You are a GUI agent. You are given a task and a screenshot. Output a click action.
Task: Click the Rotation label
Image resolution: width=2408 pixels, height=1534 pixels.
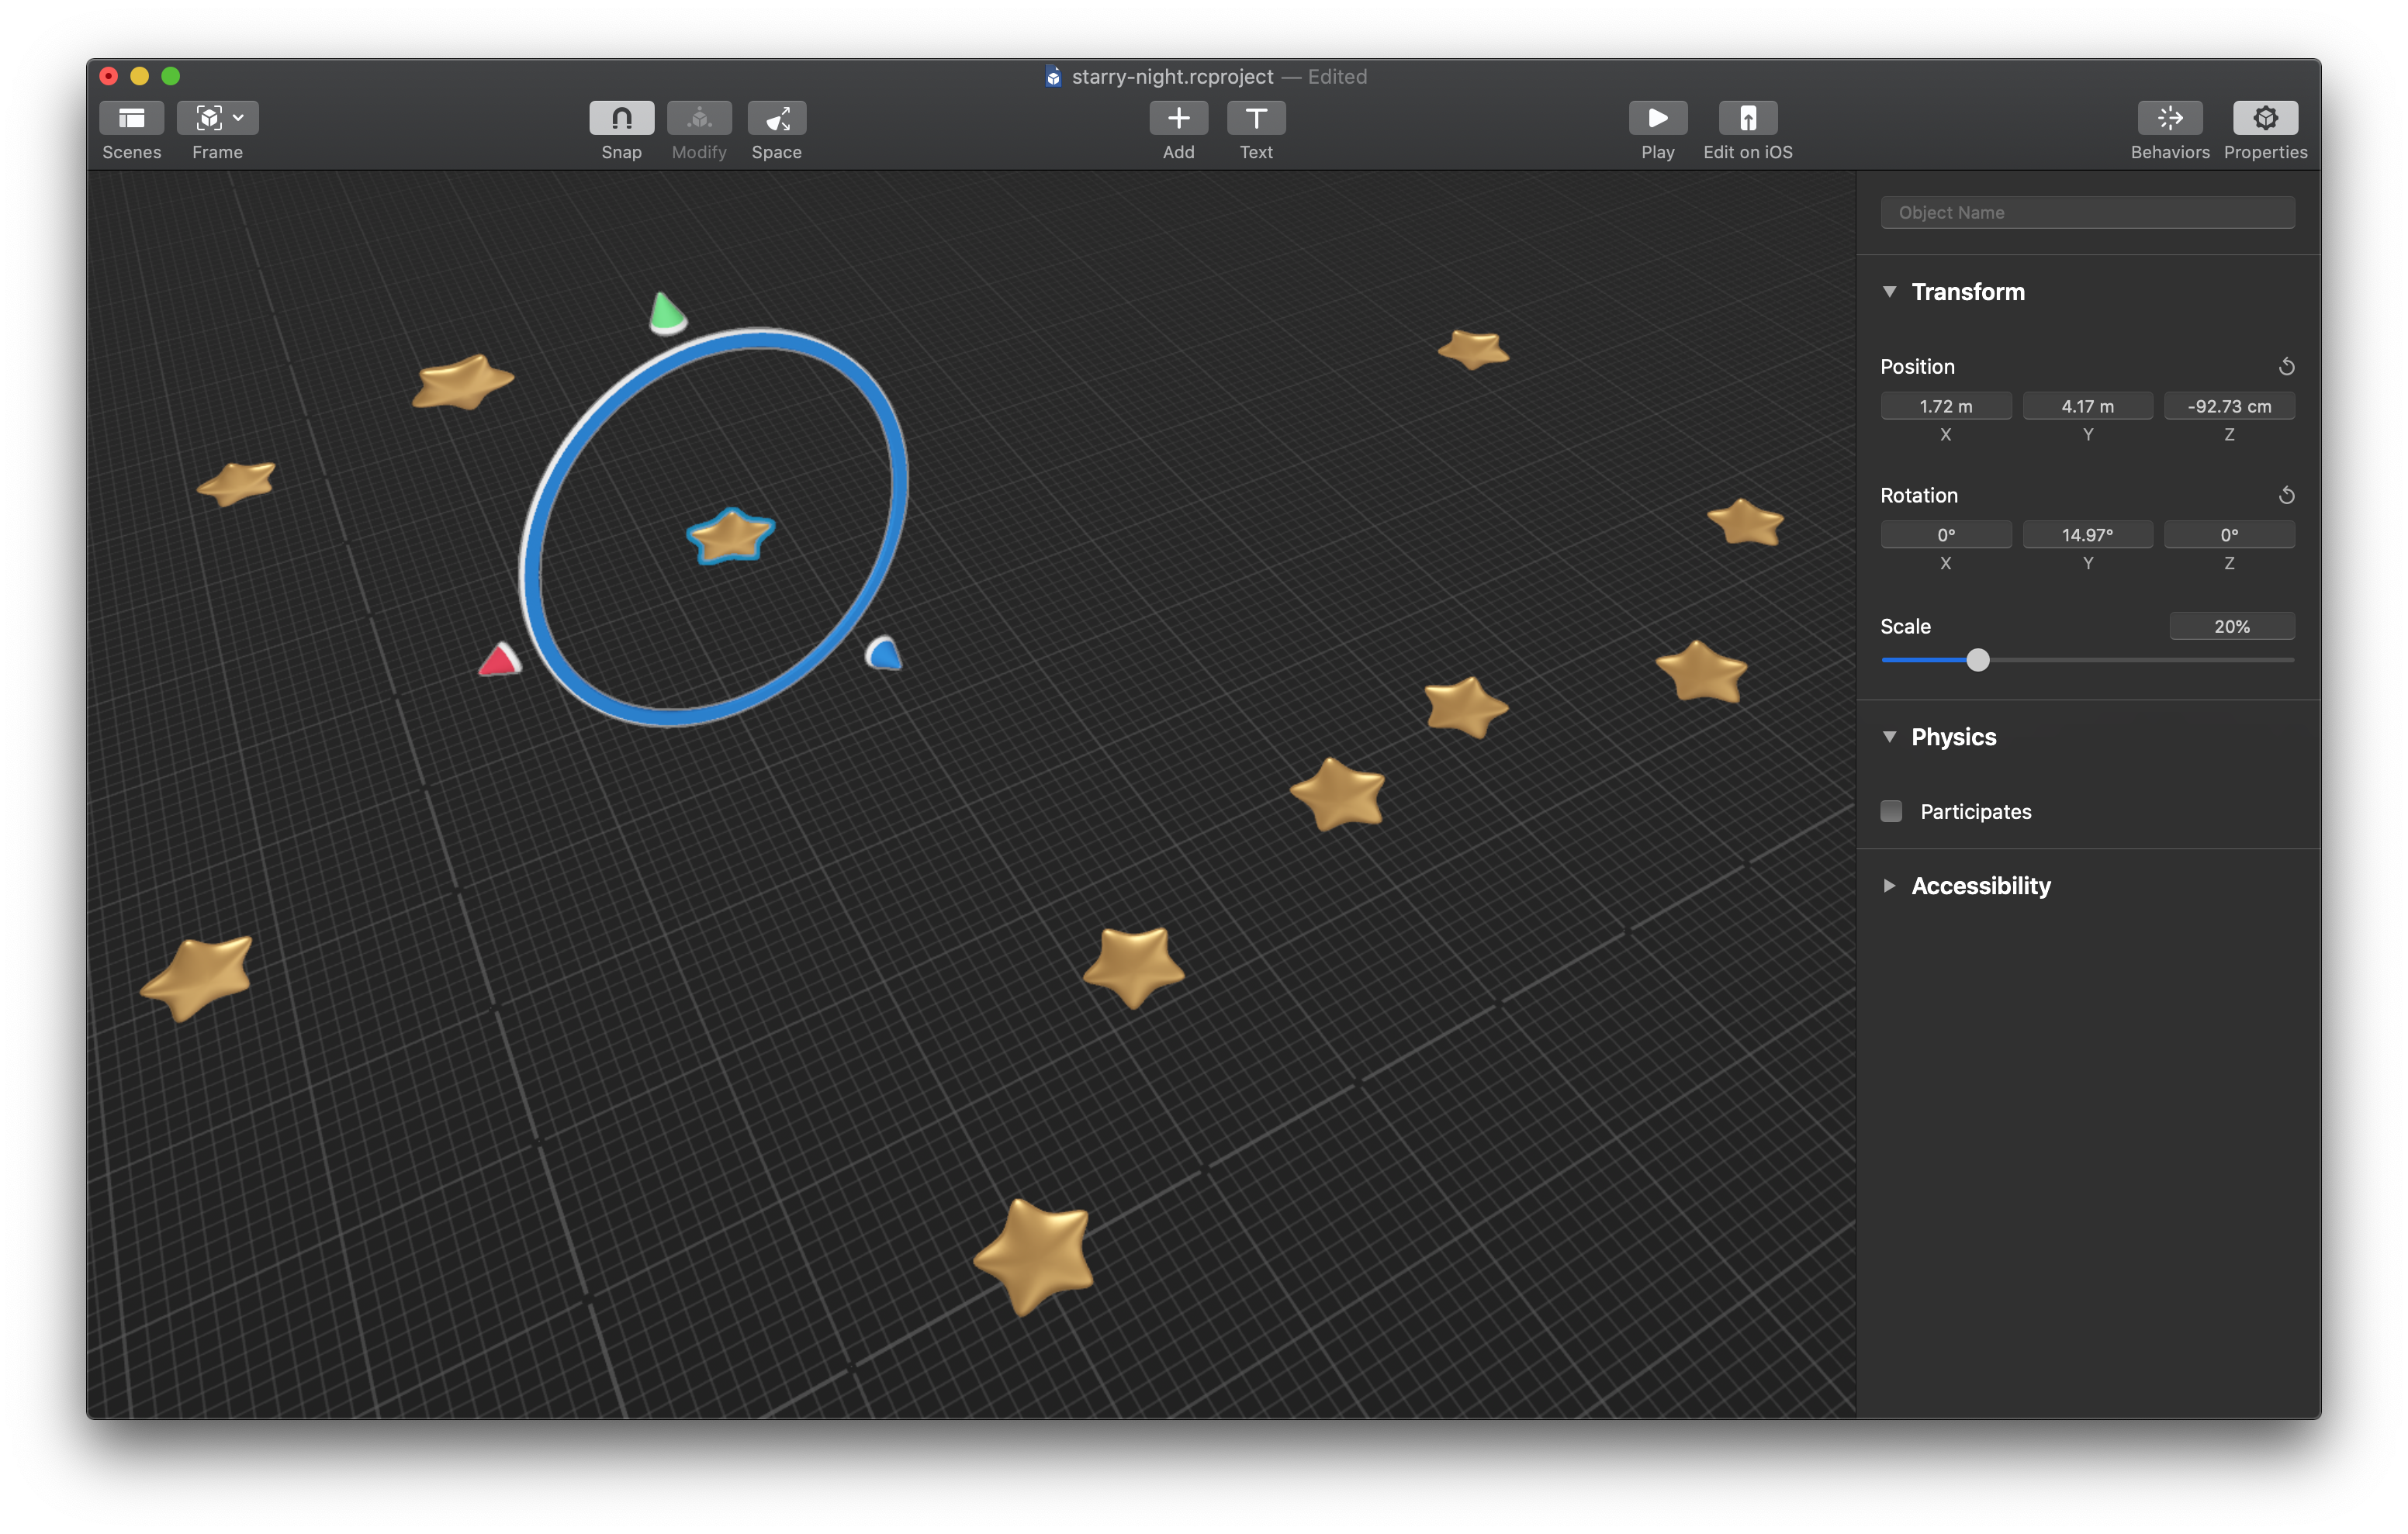pos(1919,496)
